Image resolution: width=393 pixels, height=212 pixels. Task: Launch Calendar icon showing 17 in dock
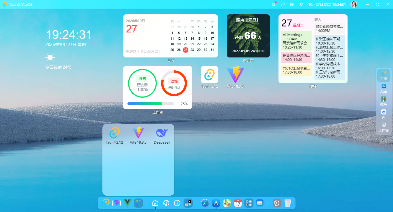238,203
